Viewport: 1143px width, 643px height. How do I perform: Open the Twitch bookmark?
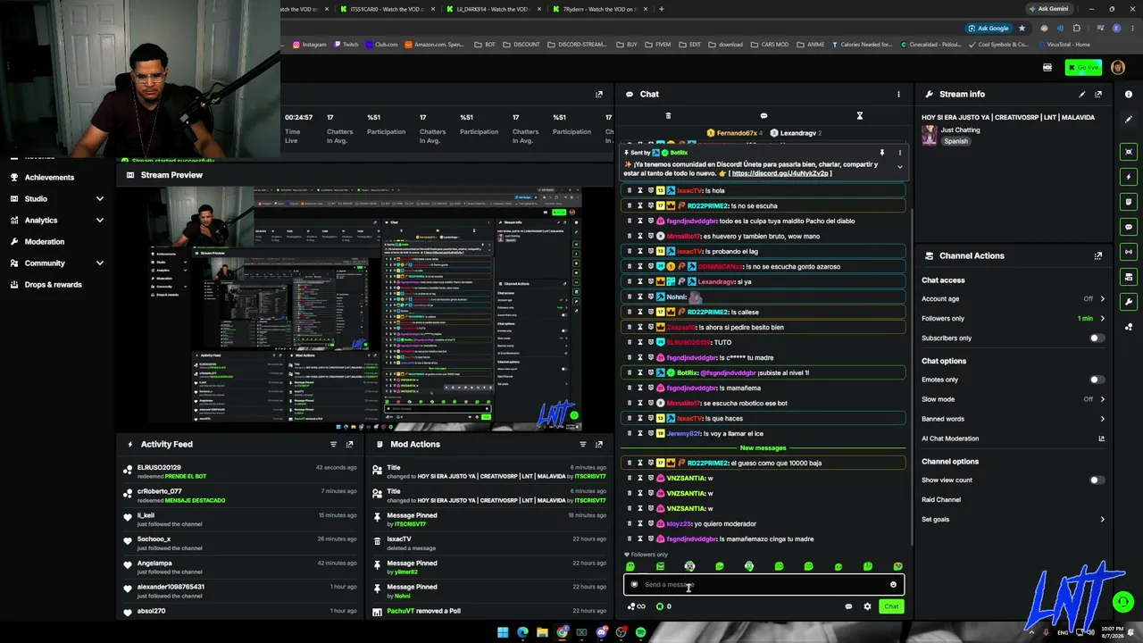click(x=346, y=45)
